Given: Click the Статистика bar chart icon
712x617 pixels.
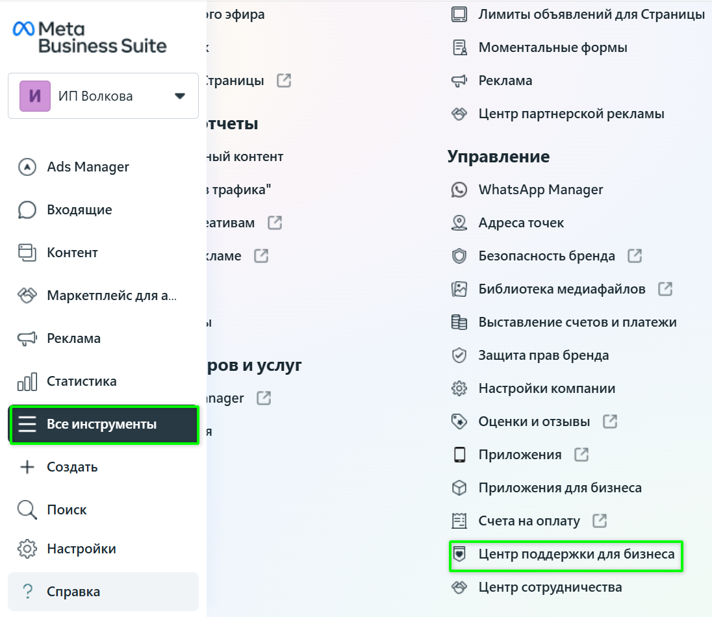Looking at the screenshot, I should [x=27, y=381].
